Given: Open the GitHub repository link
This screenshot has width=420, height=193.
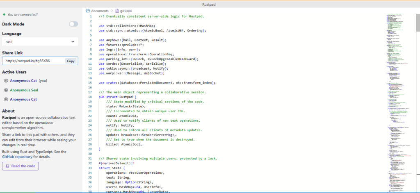Looking at the screenshot, I should [17, 157].
